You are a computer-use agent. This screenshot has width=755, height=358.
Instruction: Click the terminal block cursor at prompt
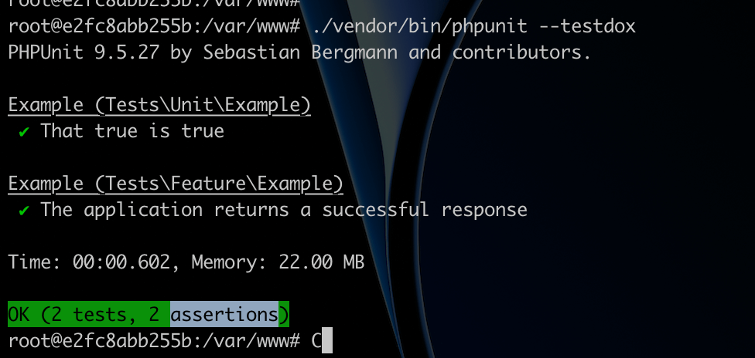[x=327, y=340]
